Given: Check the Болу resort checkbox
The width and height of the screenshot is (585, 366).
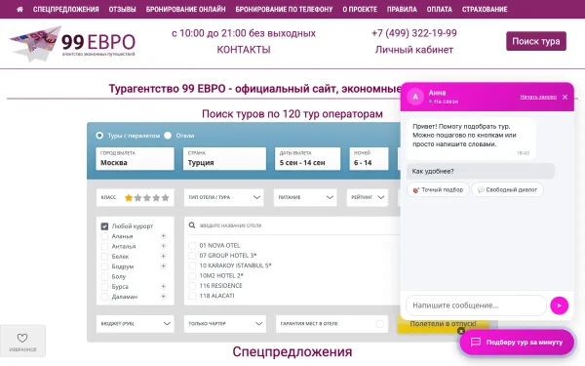Looking at the screenshot, I should (x=104, y=277).
